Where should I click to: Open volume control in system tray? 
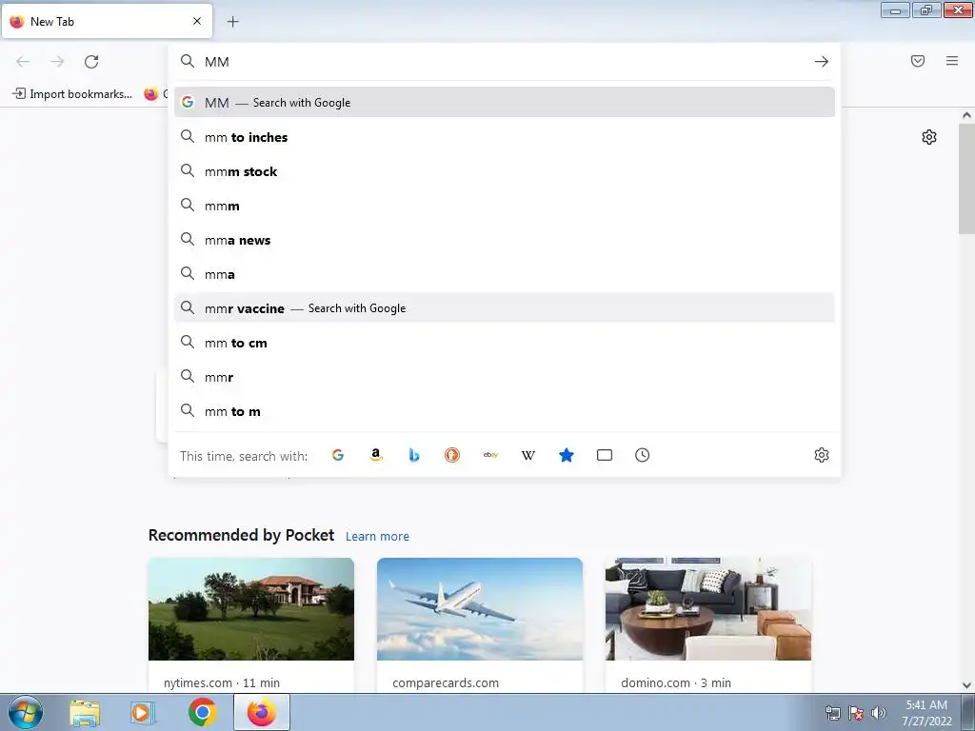click(879, 713)
